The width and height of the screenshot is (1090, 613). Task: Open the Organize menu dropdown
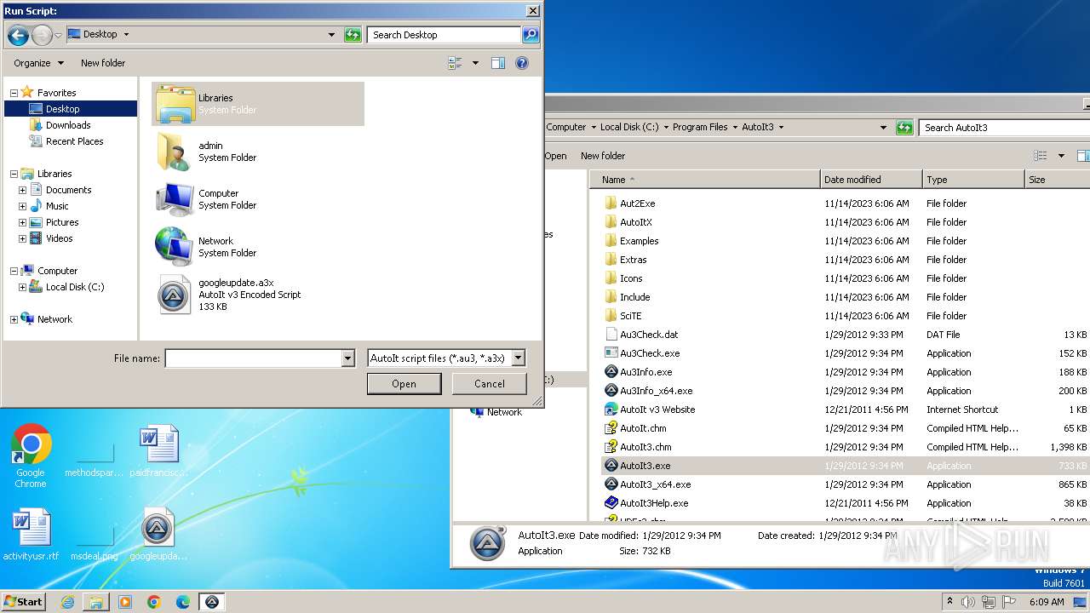(38, 63)
